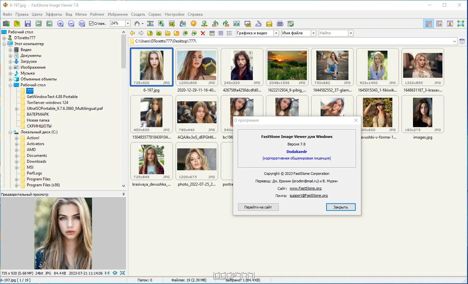Viewport: 468px width, 284px height.
Task: Open the Имя файла sort dropdown
Action: click(313, 33)
